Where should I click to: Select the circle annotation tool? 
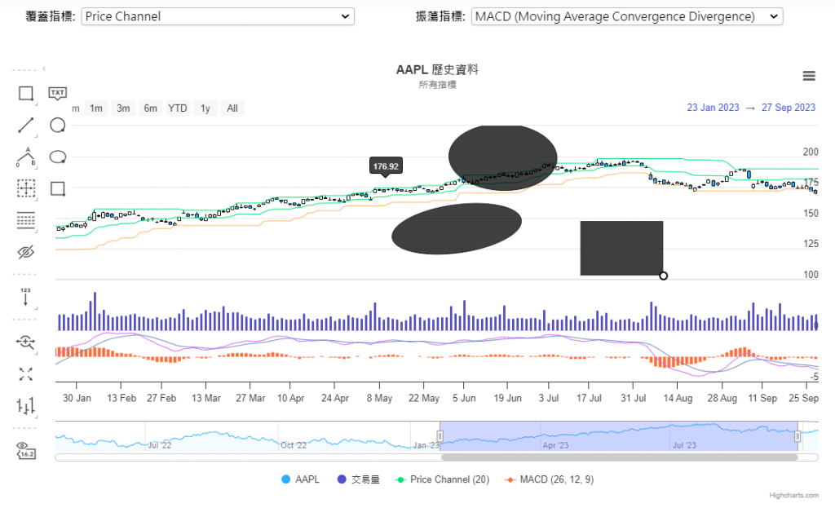(57, 125)
